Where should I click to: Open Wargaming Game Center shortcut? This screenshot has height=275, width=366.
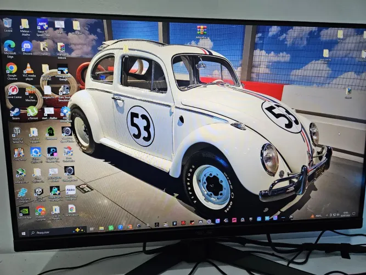pos(14,91)
